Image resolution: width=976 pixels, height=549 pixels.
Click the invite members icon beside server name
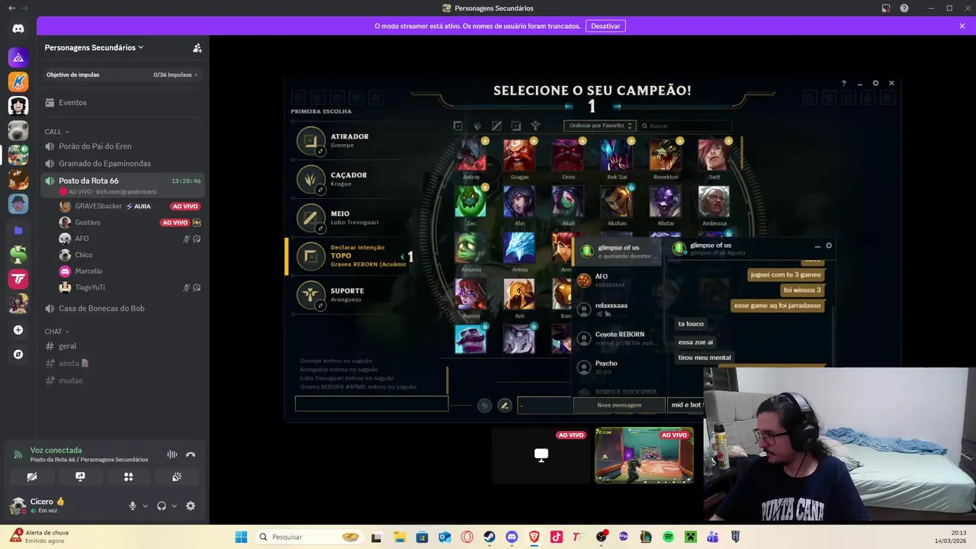click(x=197, y=47)
